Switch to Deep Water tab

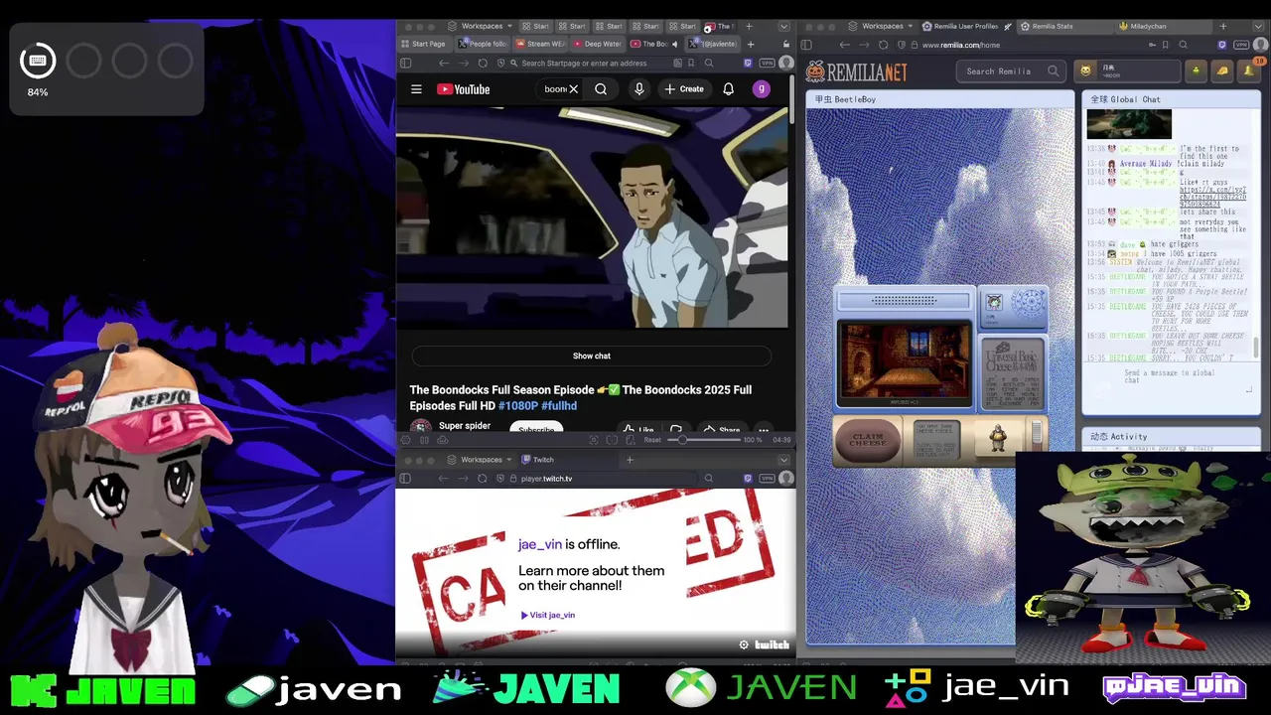coord(598,44)
